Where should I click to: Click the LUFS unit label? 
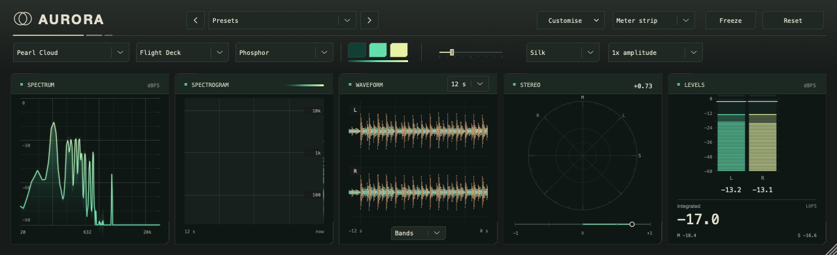(811, 206)
